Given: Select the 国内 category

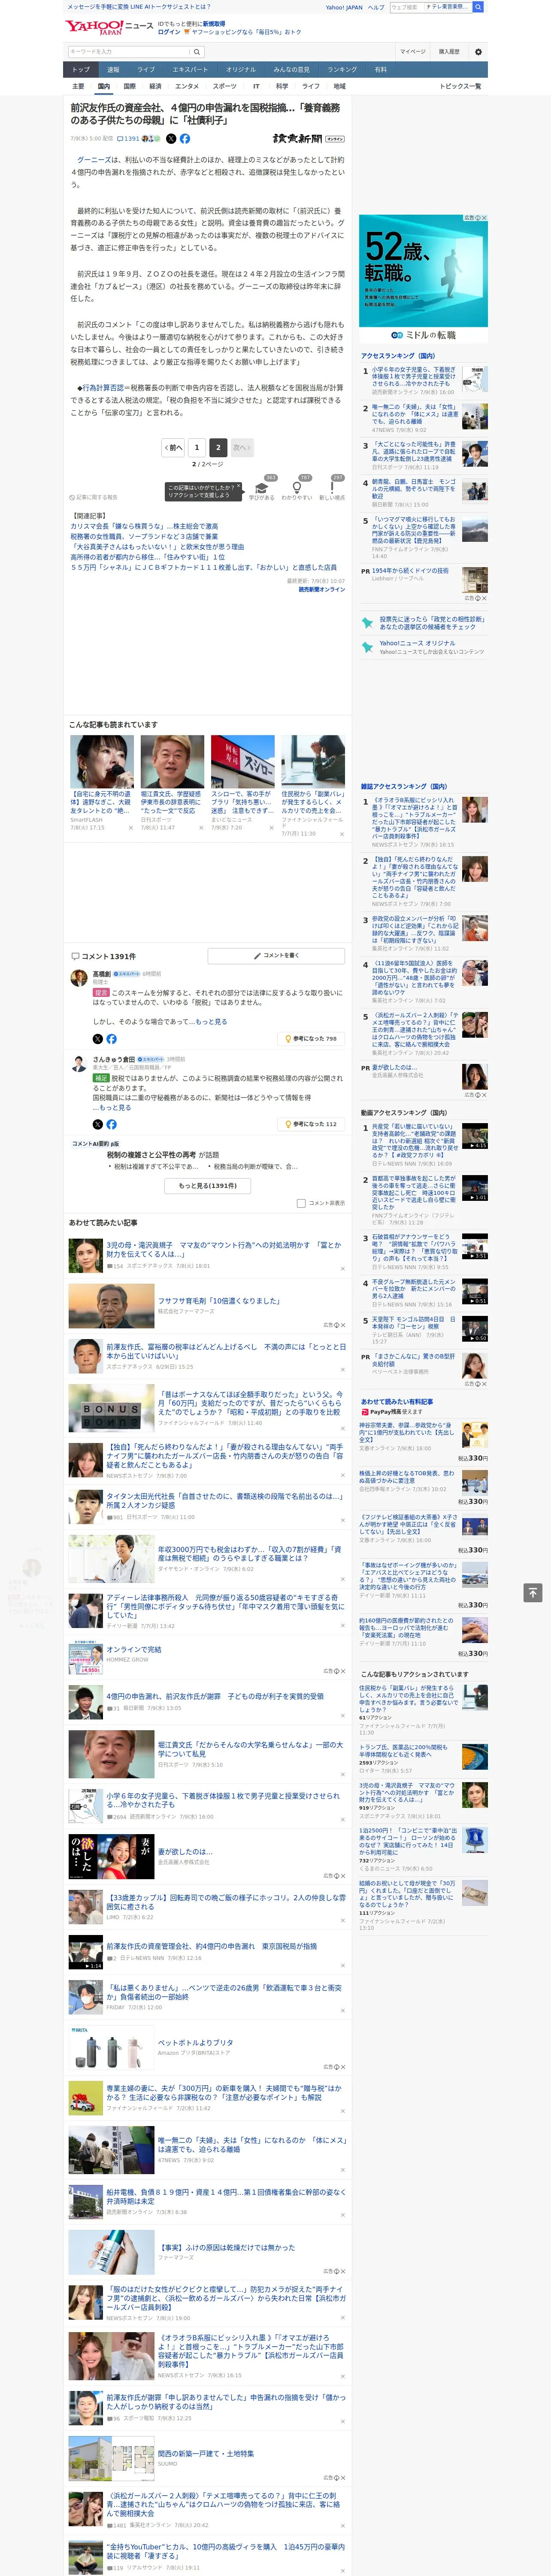Looking at the screenshot, I should click(103, 86).
